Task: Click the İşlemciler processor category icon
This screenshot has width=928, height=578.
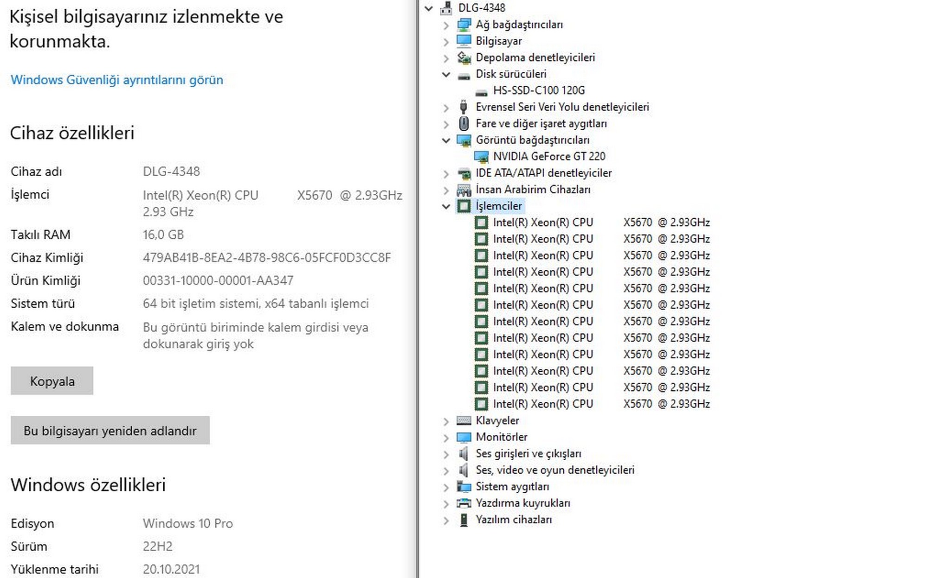Action: point(464,206)
